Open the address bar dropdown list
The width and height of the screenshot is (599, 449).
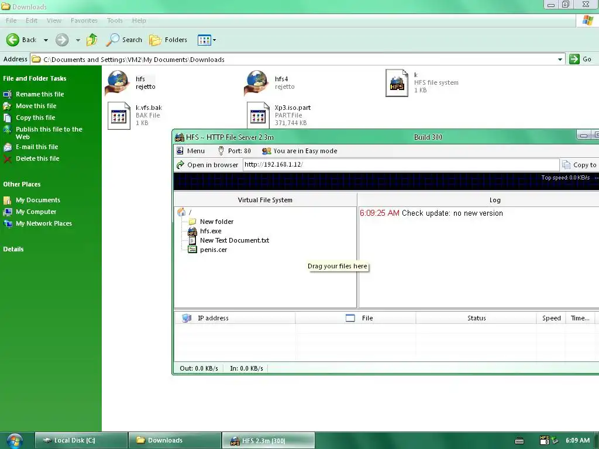[560, 60]
